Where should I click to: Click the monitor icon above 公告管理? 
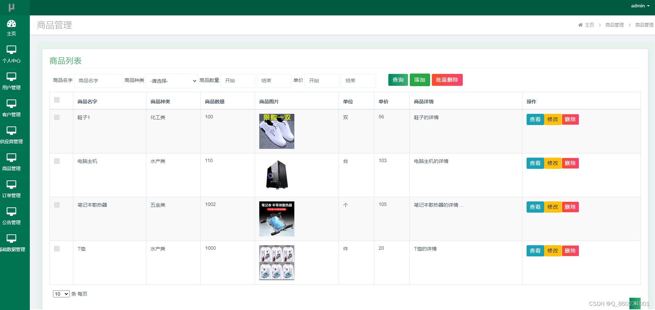(12, 212)
